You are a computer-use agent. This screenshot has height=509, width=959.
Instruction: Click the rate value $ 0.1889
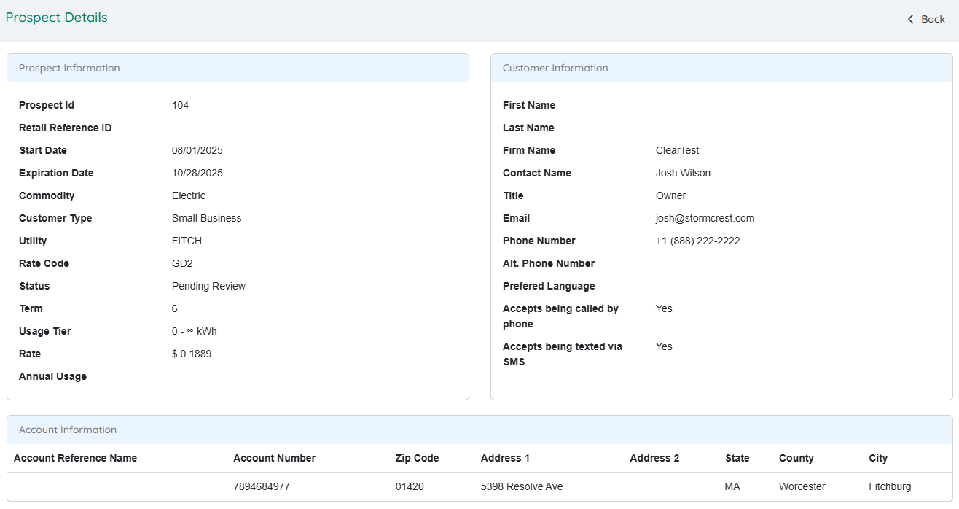(x=192, y=354)
